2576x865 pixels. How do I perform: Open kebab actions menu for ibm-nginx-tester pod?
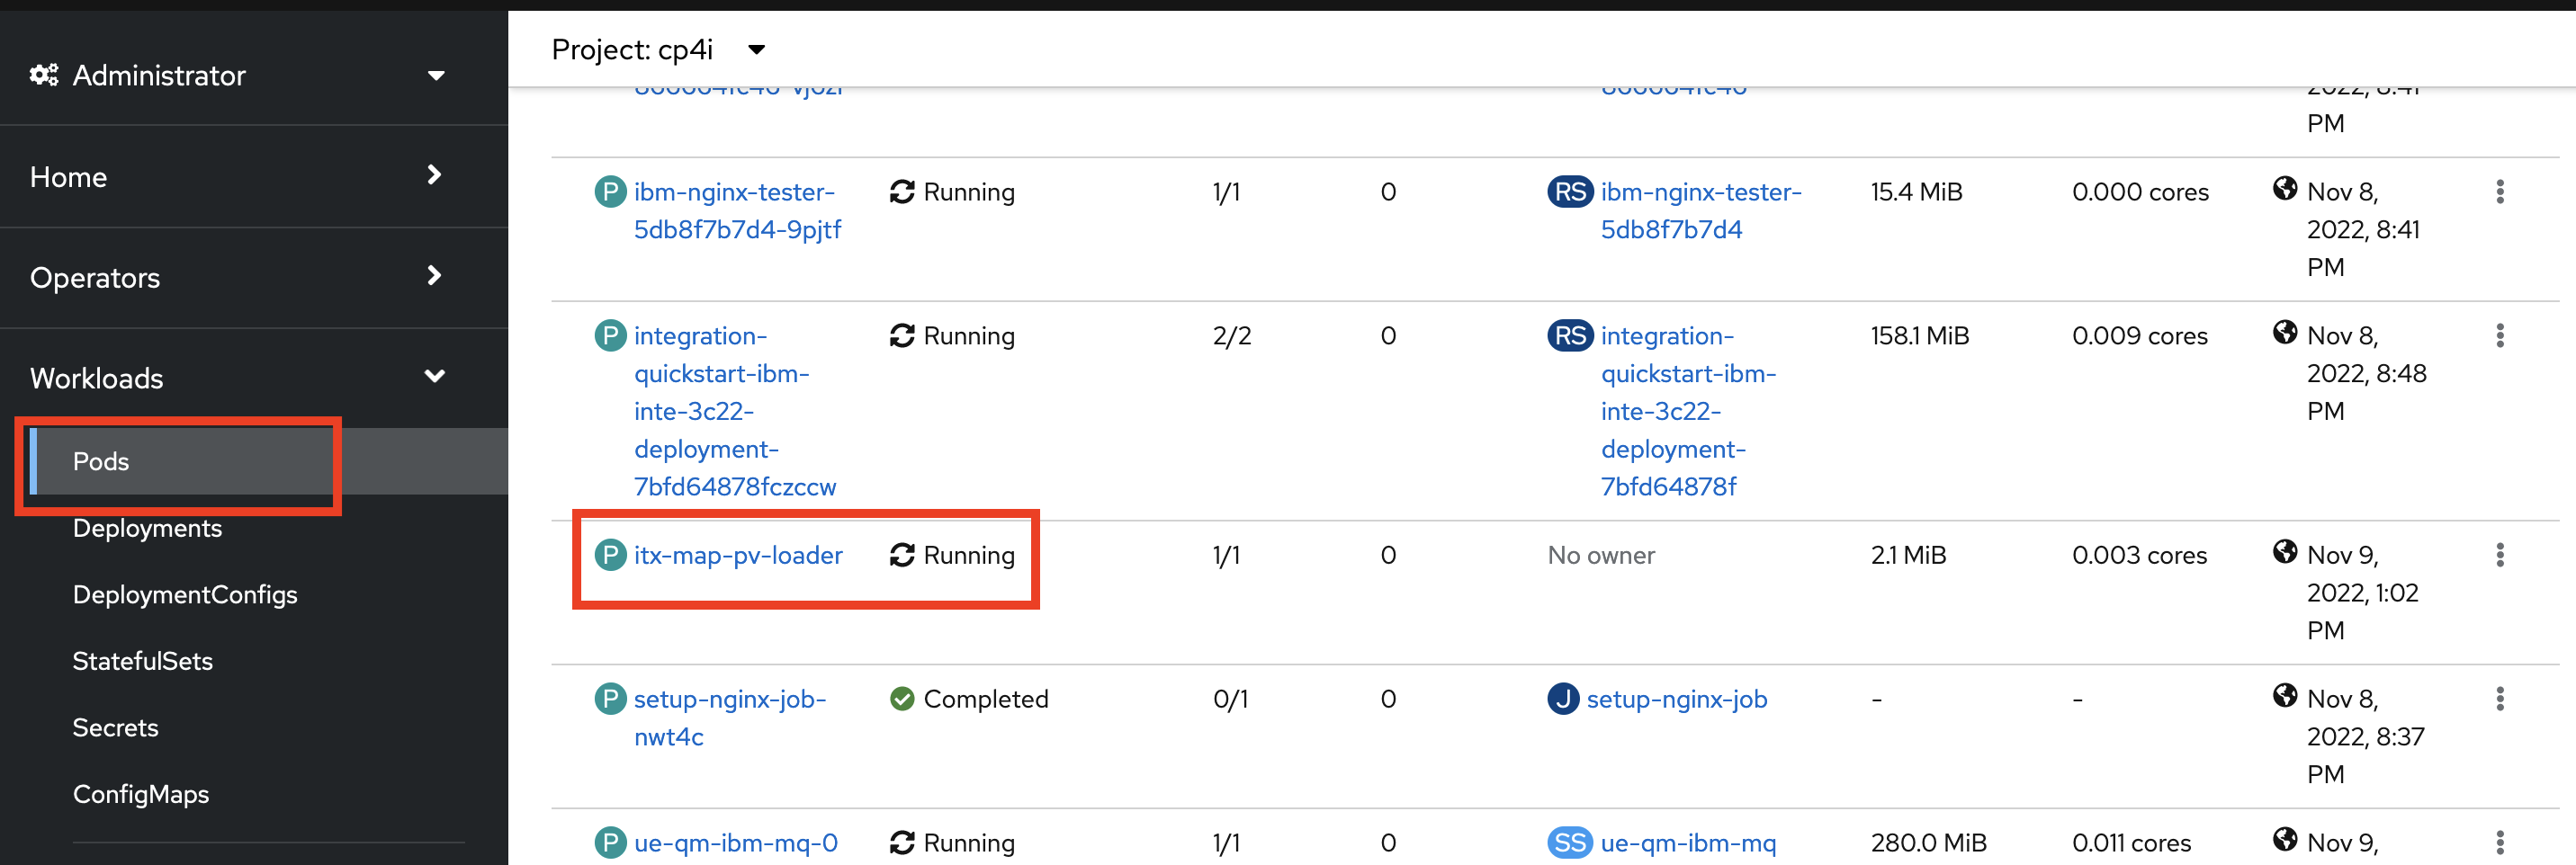2500,192
